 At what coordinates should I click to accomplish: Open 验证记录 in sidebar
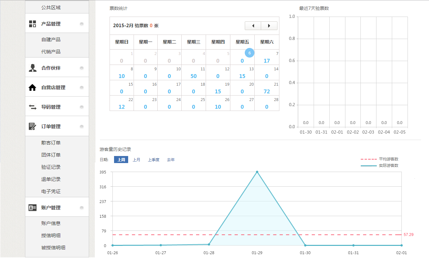point(51,167)
